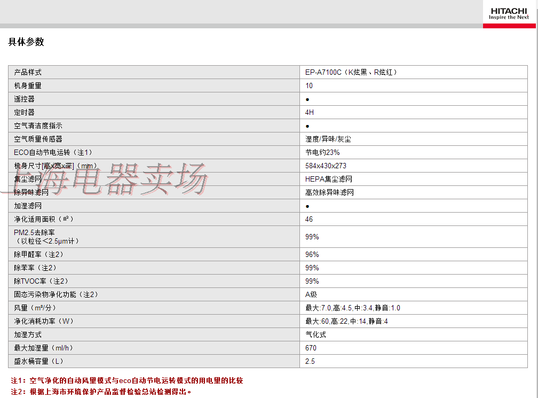Select the tank capacity value 2.5

click(x=310, y=361)
